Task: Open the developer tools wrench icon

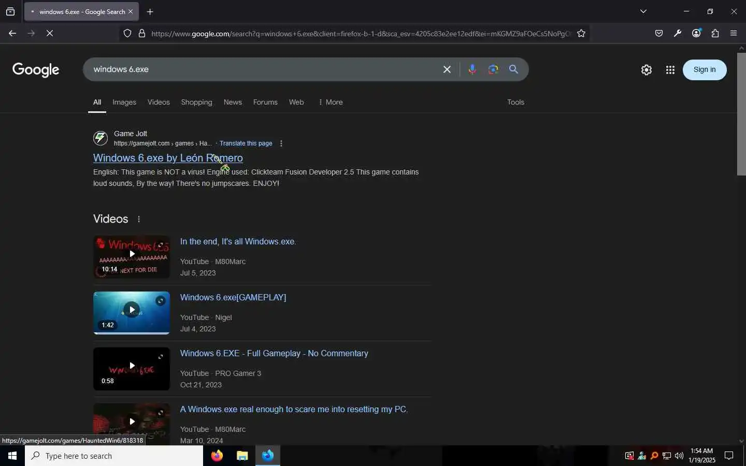Action: (678, 34)
